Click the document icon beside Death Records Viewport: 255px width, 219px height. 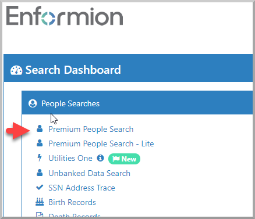pos(40,214)
